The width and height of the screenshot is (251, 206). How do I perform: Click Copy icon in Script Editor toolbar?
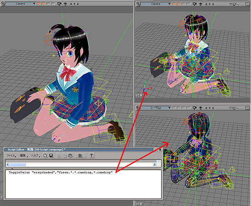(64, 155)
